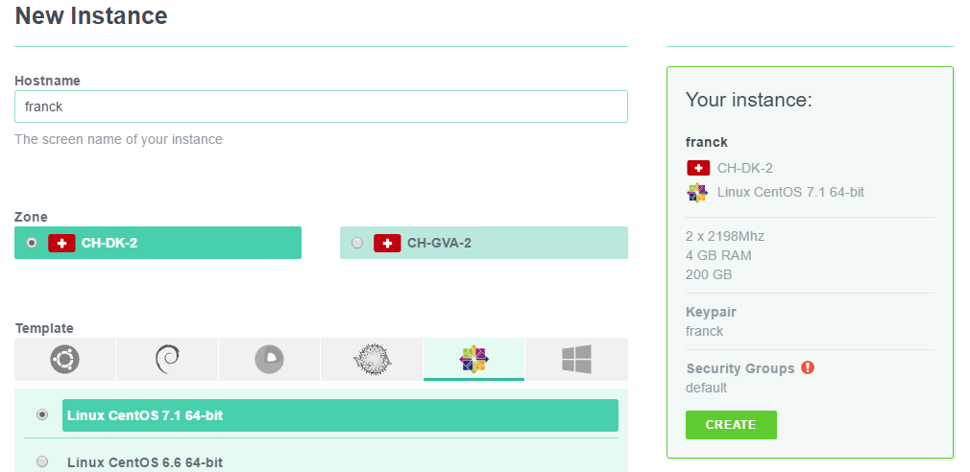
Task: Select the Windows template tab
Action: 576,359
